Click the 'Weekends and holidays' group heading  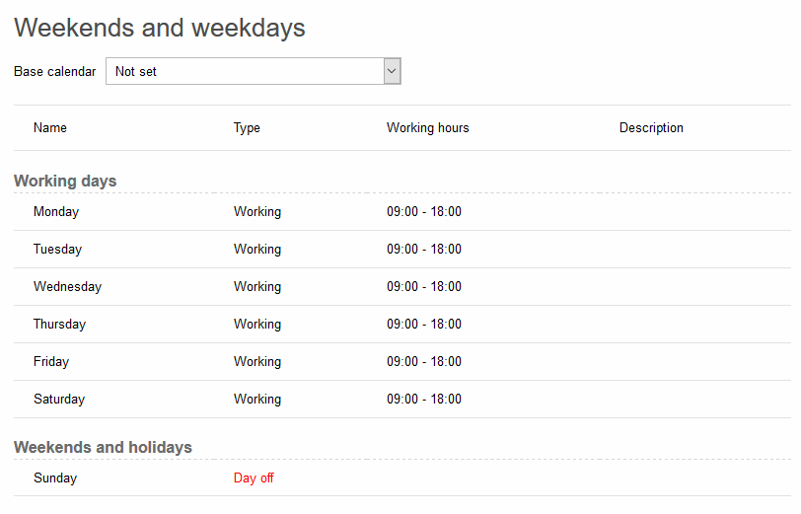pyautogui.click(x=103, y=447)
